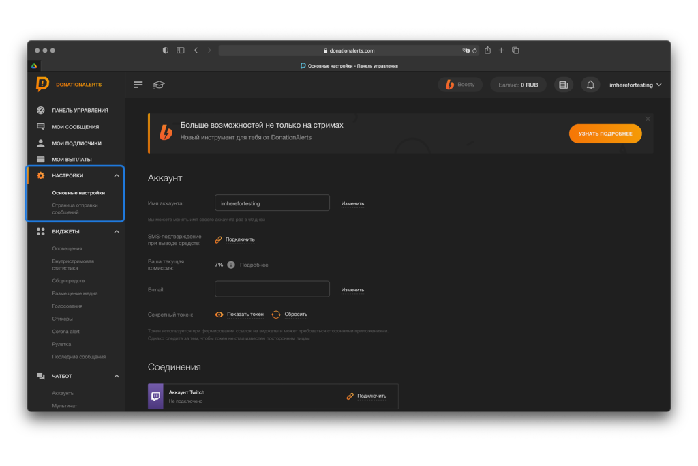The image size is (698, 466).
Task: Open the graduation cap tutorial icon
Action: tap(159, 85)
